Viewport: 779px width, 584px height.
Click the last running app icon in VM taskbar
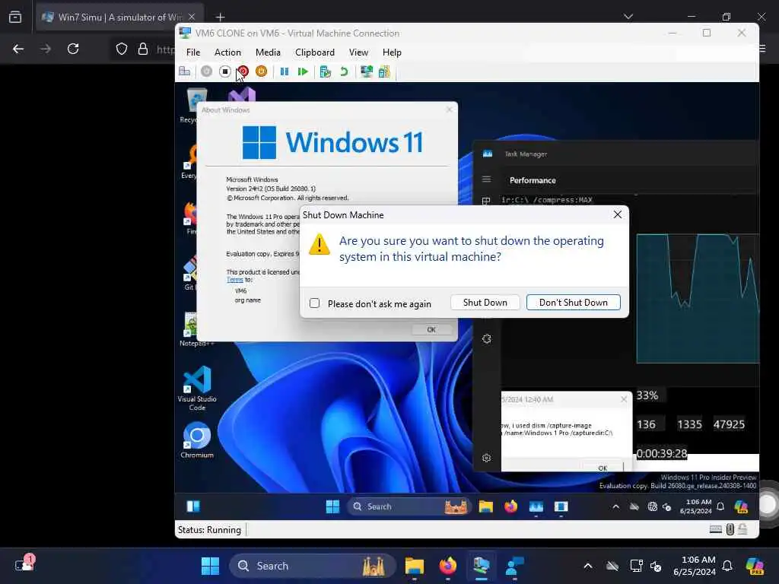[561, 506]
